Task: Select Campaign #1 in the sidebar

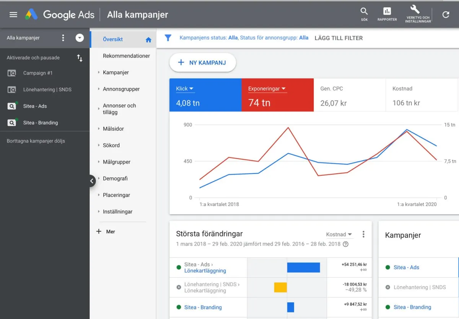Action: tap(38, 73)
